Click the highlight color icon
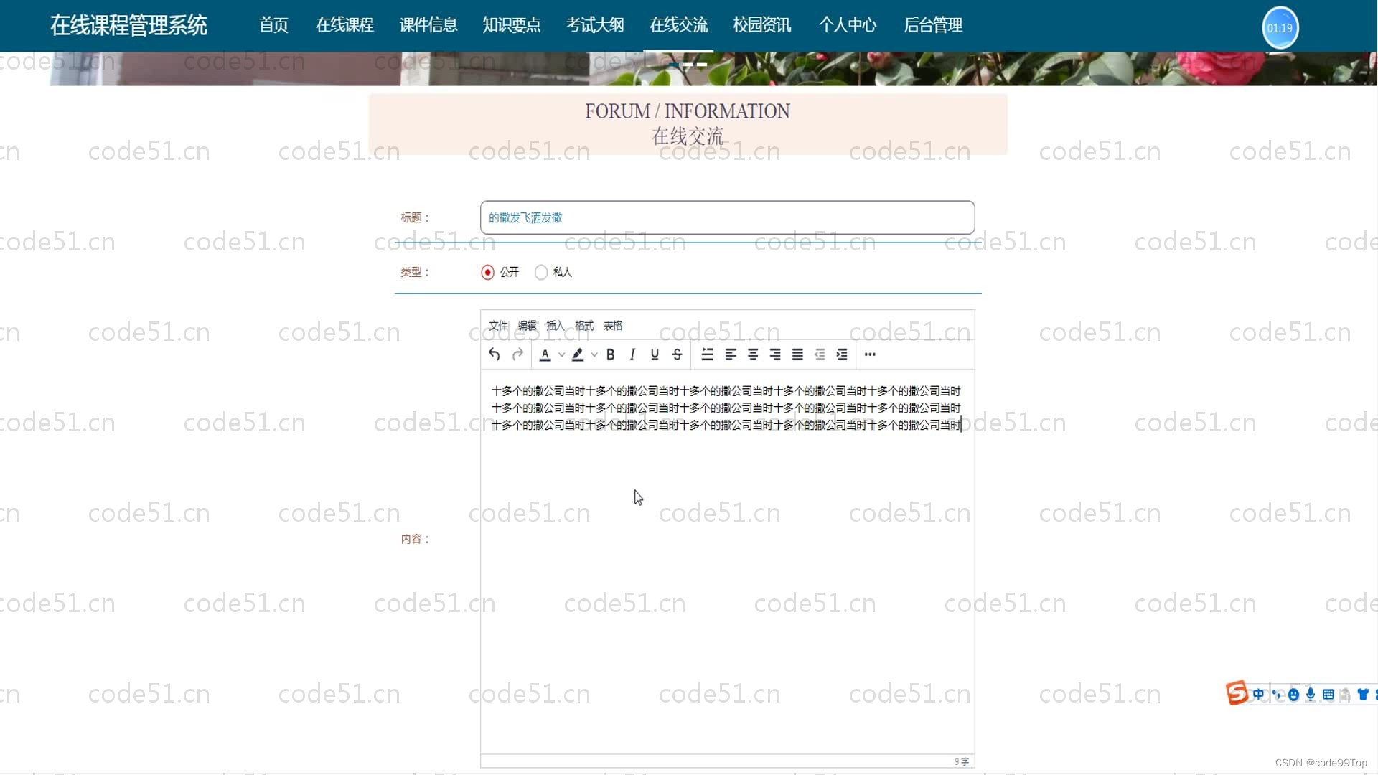 577,354
